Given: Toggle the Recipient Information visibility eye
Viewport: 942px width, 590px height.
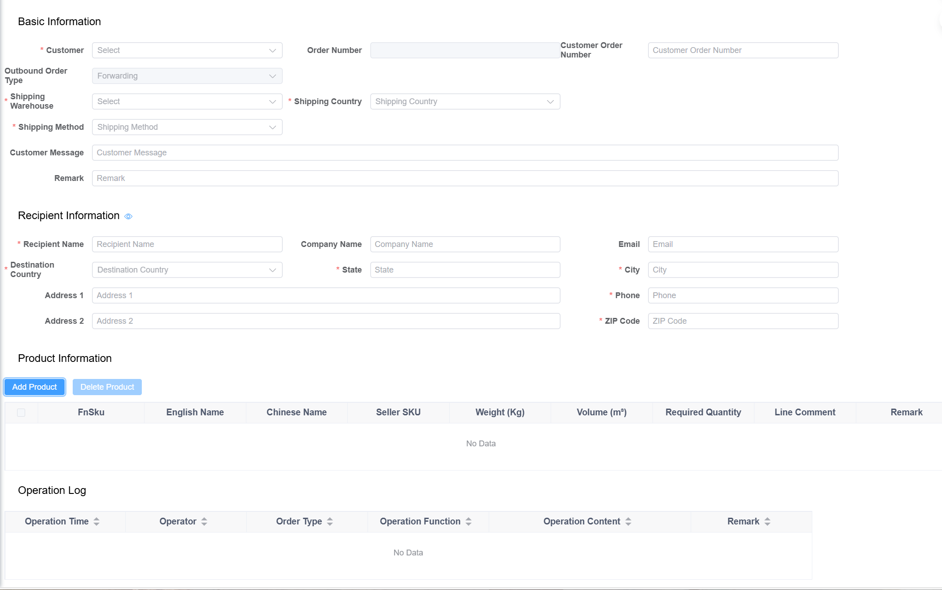Looking at the screenshot, I should 128,216.
